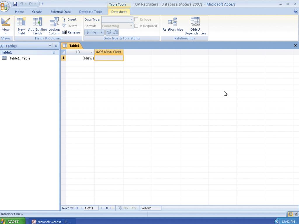299x224 pixels.
Task: Collapse the Table1 group in navigation pane
Action: 54,52
